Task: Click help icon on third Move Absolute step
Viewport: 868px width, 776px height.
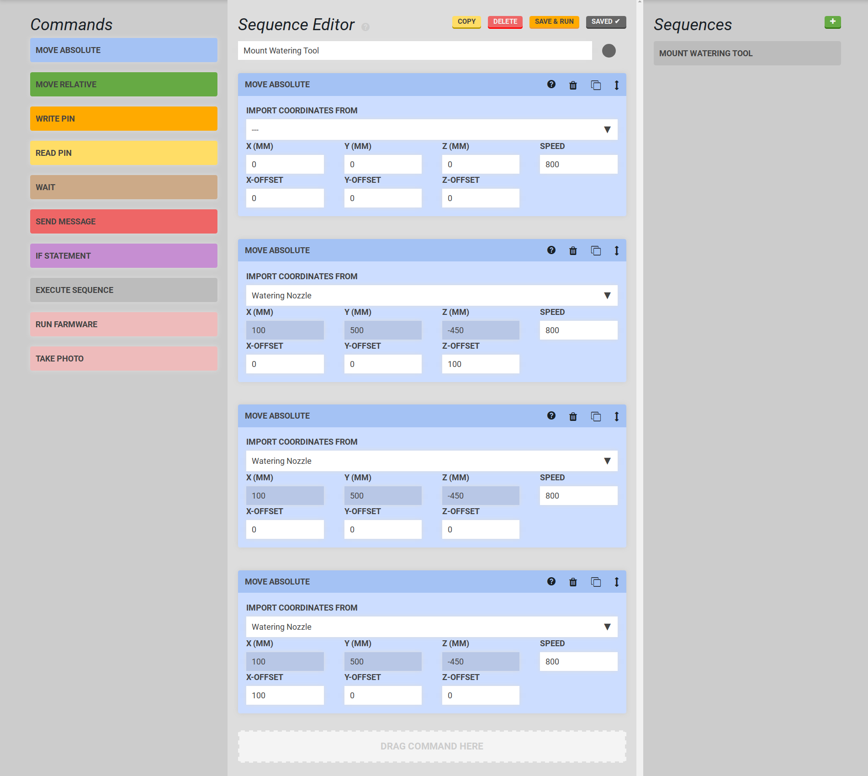Action: [551, 416]
